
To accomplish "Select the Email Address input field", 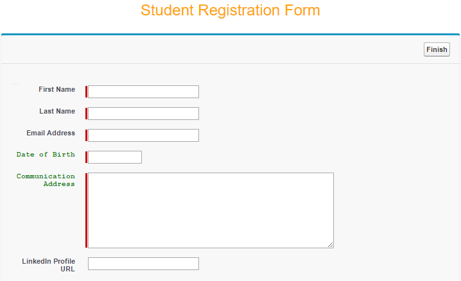I will click(143, 135).
